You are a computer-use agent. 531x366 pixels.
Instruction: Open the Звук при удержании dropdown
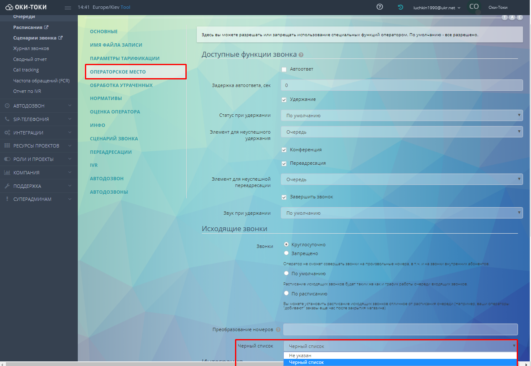(x=402, y=213)
